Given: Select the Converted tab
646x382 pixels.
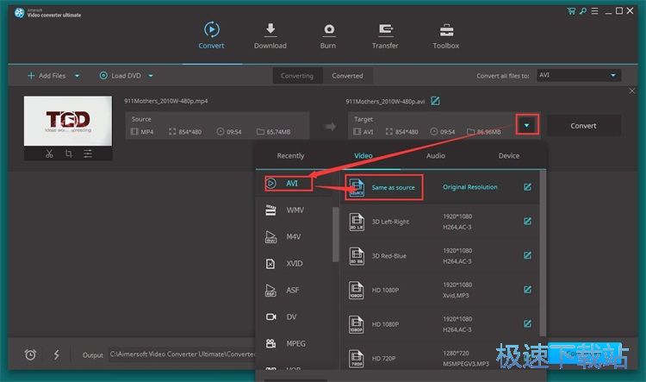Looking at the screenshot, I should tap(347, 76).
